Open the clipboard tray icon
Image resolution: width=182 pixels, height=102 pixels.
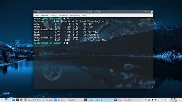pyautogui.click(x=156, y=100)
